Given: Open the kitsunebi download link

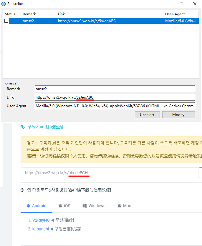Looking at the screenshot, I should (x=40, y=229).
